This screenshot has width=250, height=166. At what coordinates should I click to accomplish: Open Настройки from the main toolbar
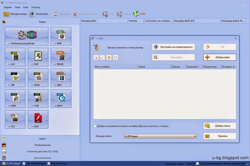[38, 14]
